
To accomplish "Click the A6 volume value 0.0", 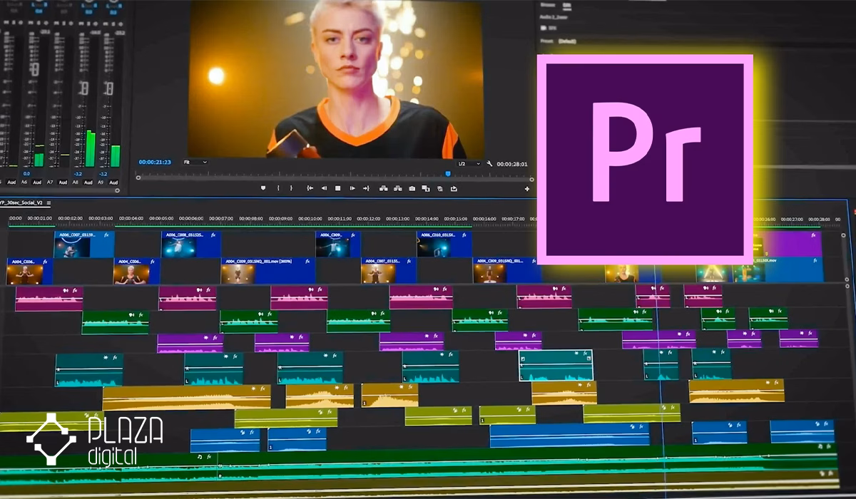I will coord(26,174).
